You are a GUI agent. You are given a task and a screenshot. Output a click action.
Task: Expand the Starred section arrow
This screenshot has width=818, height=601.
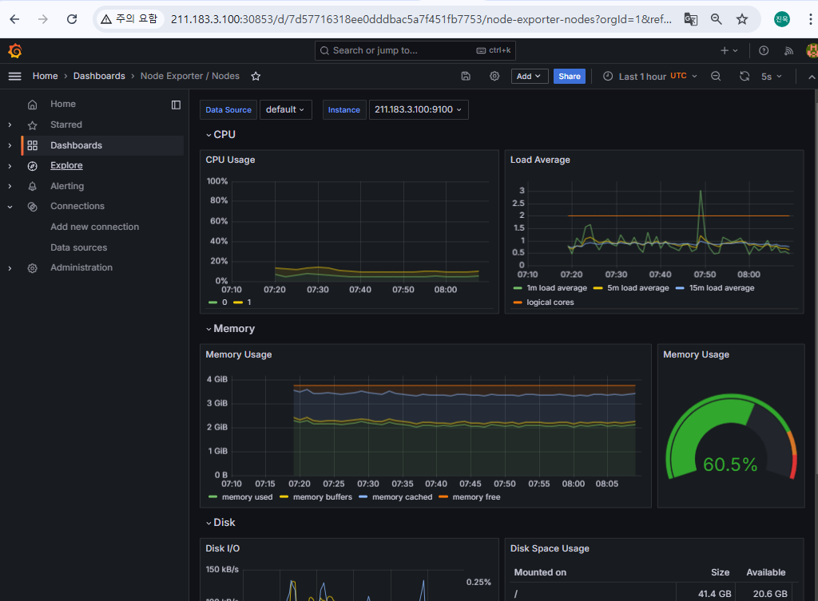click(x=10, y=125)
